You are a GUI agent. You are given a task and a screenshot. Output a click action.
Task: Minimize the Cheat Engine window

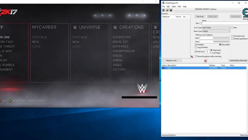[x=232, y=3]
